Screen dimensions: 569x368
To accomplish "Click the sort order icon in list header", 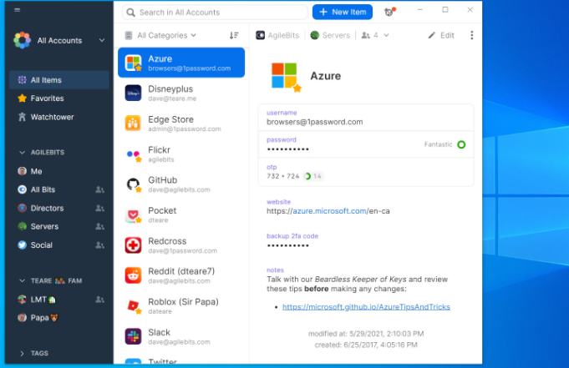I will coord(234,35).
